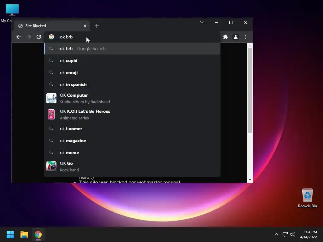Click the page scrollbar down arrow
This screenshot has height=242, width=323.
tap(250, 180)
